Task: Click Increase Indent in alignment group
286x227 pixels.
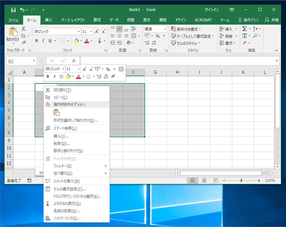Action: point(119,43)
